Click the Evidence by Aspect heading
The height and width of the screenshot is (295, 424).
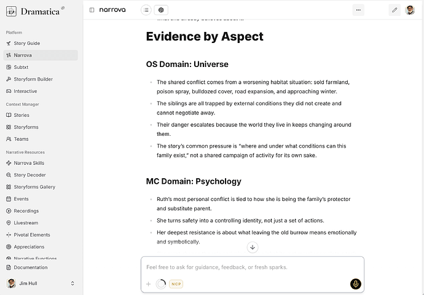click(x=205, y=36)
